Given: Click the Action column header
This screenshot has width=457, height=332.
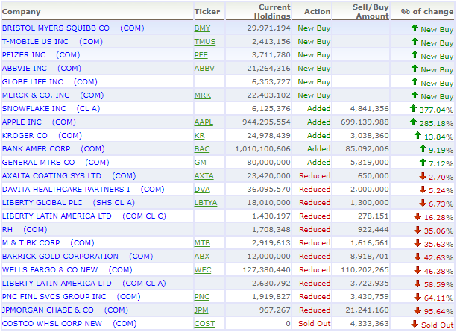Looking at the screenshot, I should [x=318, y=12].
